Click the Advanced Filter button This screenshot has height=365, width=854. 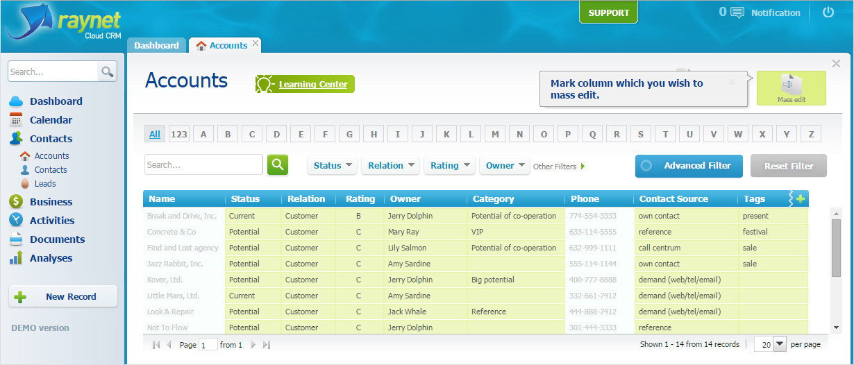click(689, 166)
